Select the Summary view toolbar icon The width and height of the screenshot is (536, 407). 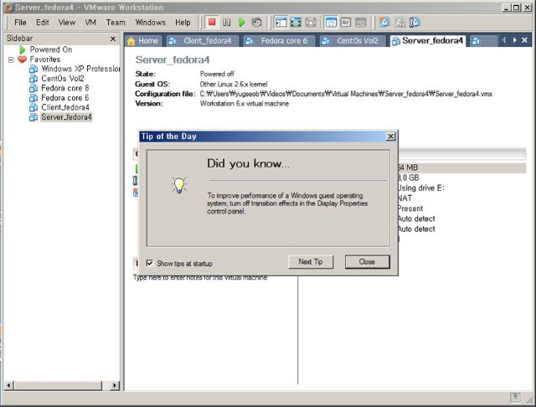tap(331, 23)
